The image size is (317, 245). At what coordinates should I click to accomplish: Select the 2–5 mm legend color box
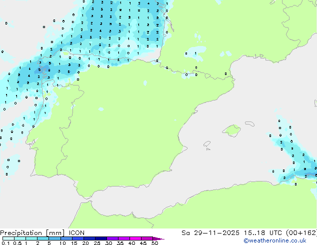[43, 238]
